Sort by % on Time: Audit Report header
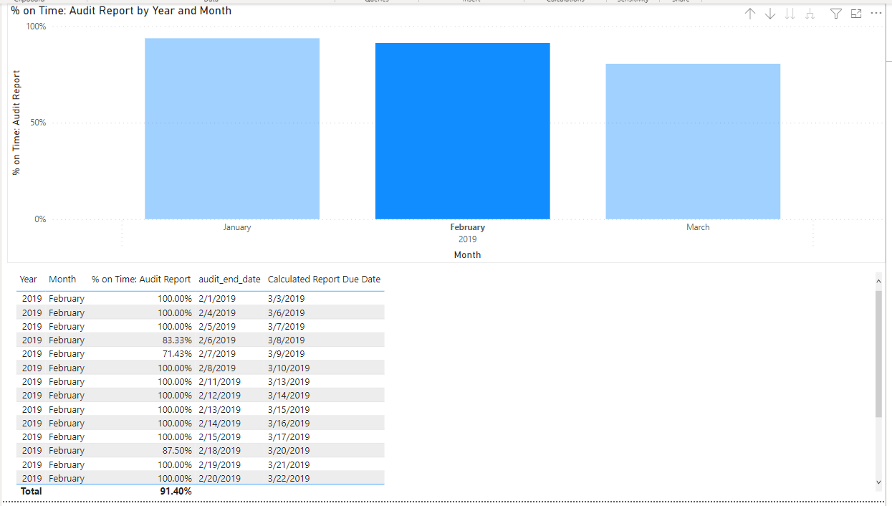892x506 pixels. 141,280
